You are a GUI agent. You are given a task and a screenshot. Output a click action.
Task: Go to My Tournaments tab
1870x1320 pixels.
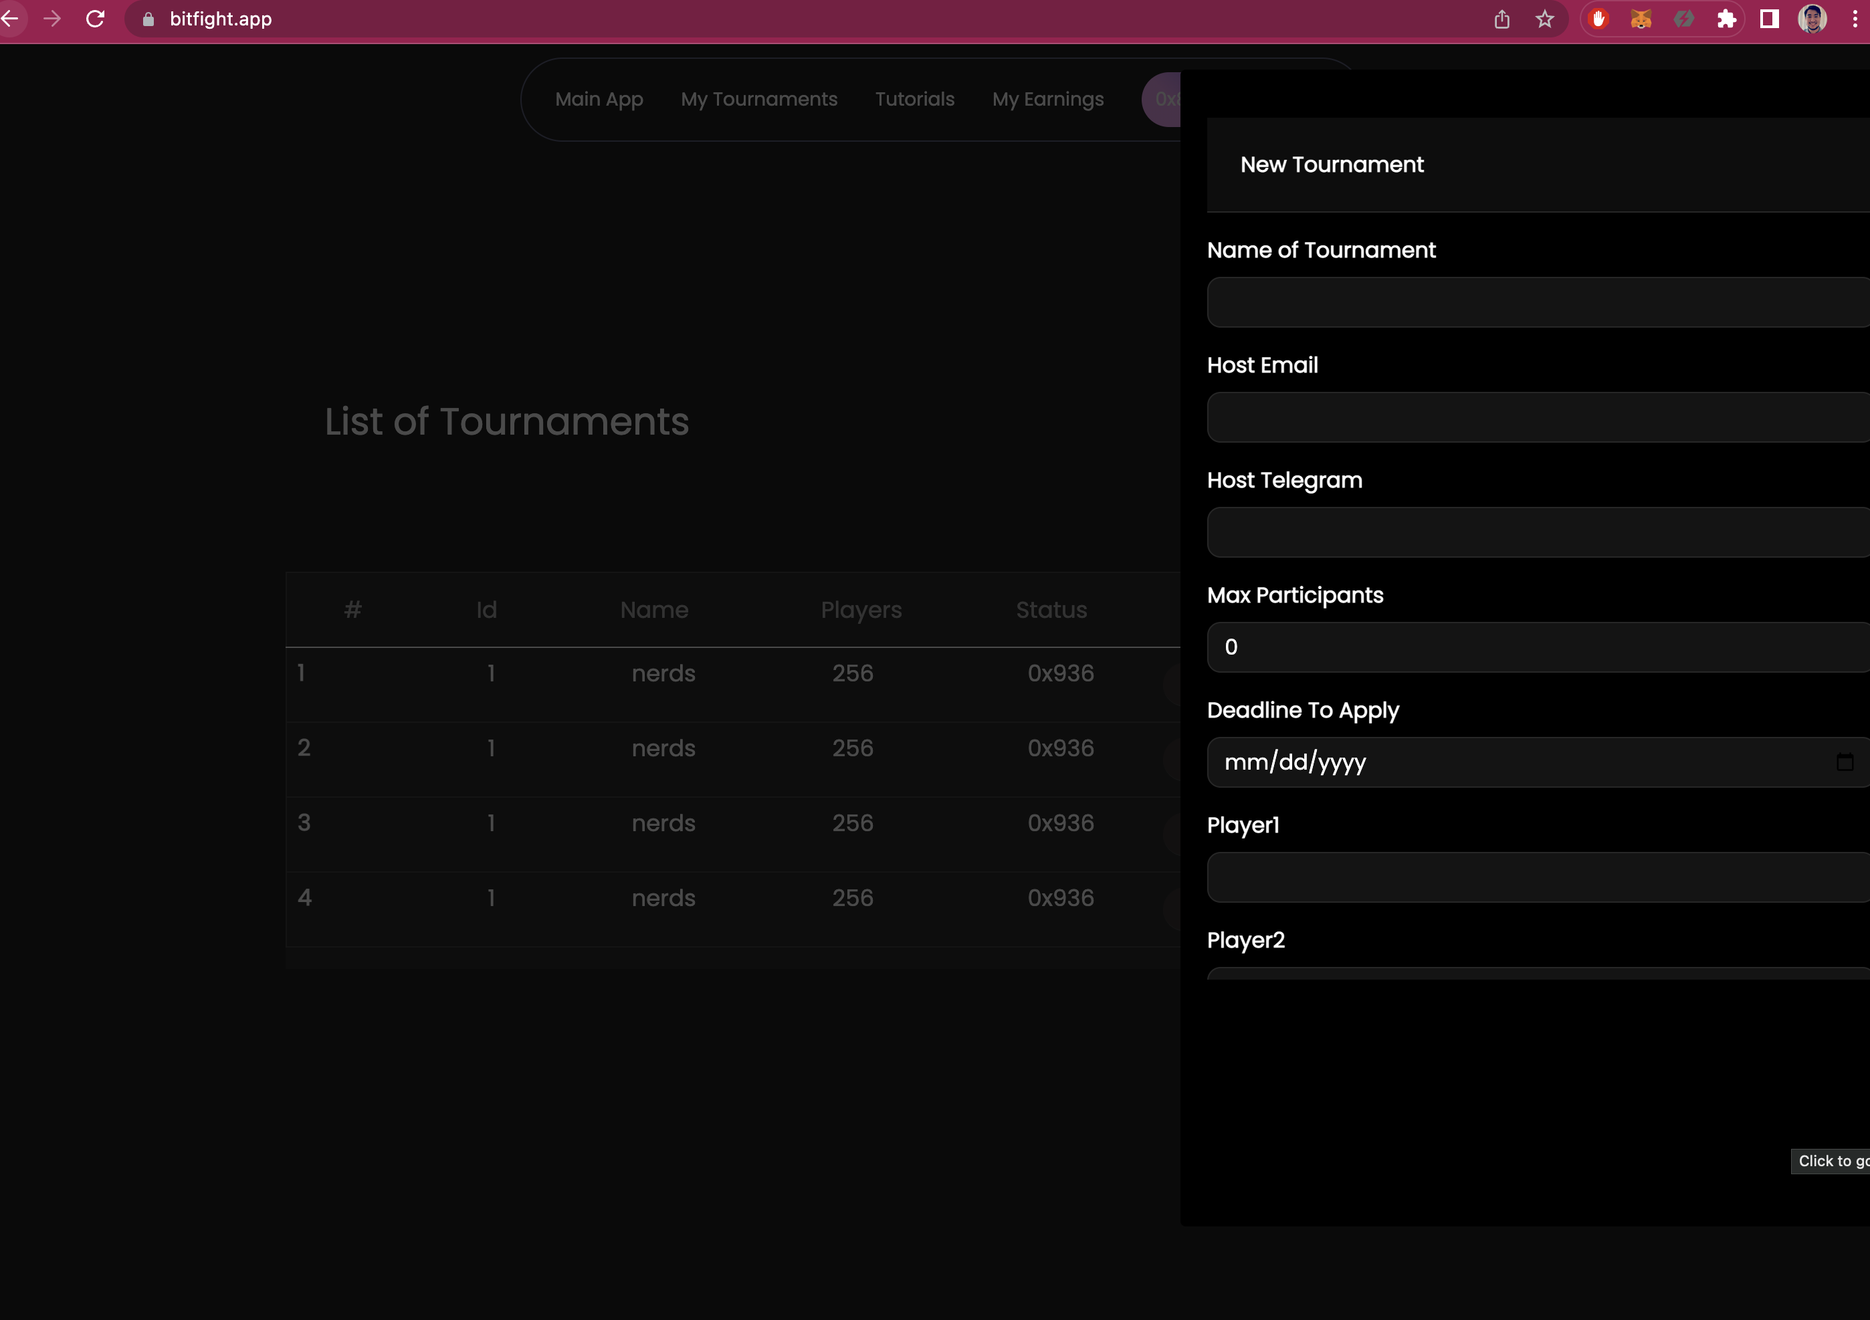click(758, 100)
